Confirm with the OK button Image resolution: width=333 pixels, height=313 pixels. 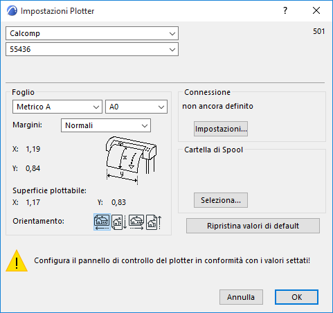click(296, 297)
